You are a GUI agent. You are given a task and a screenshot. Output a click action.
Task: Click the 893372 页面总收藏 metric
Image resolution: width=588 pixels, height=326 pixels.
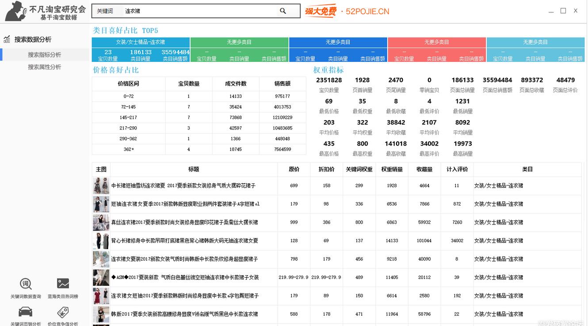(532, 80)
